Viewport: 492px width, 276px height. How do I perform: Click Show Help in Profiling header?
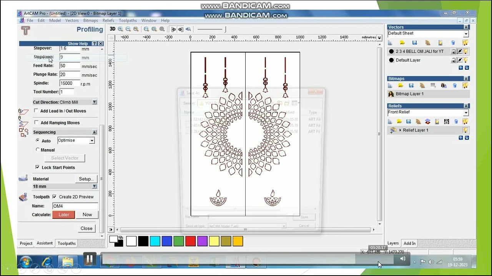[x=78, y=44]
